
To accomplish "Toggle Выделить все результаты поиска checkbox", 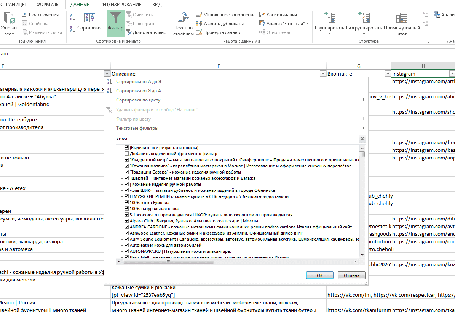I will (x=126, y=148).
